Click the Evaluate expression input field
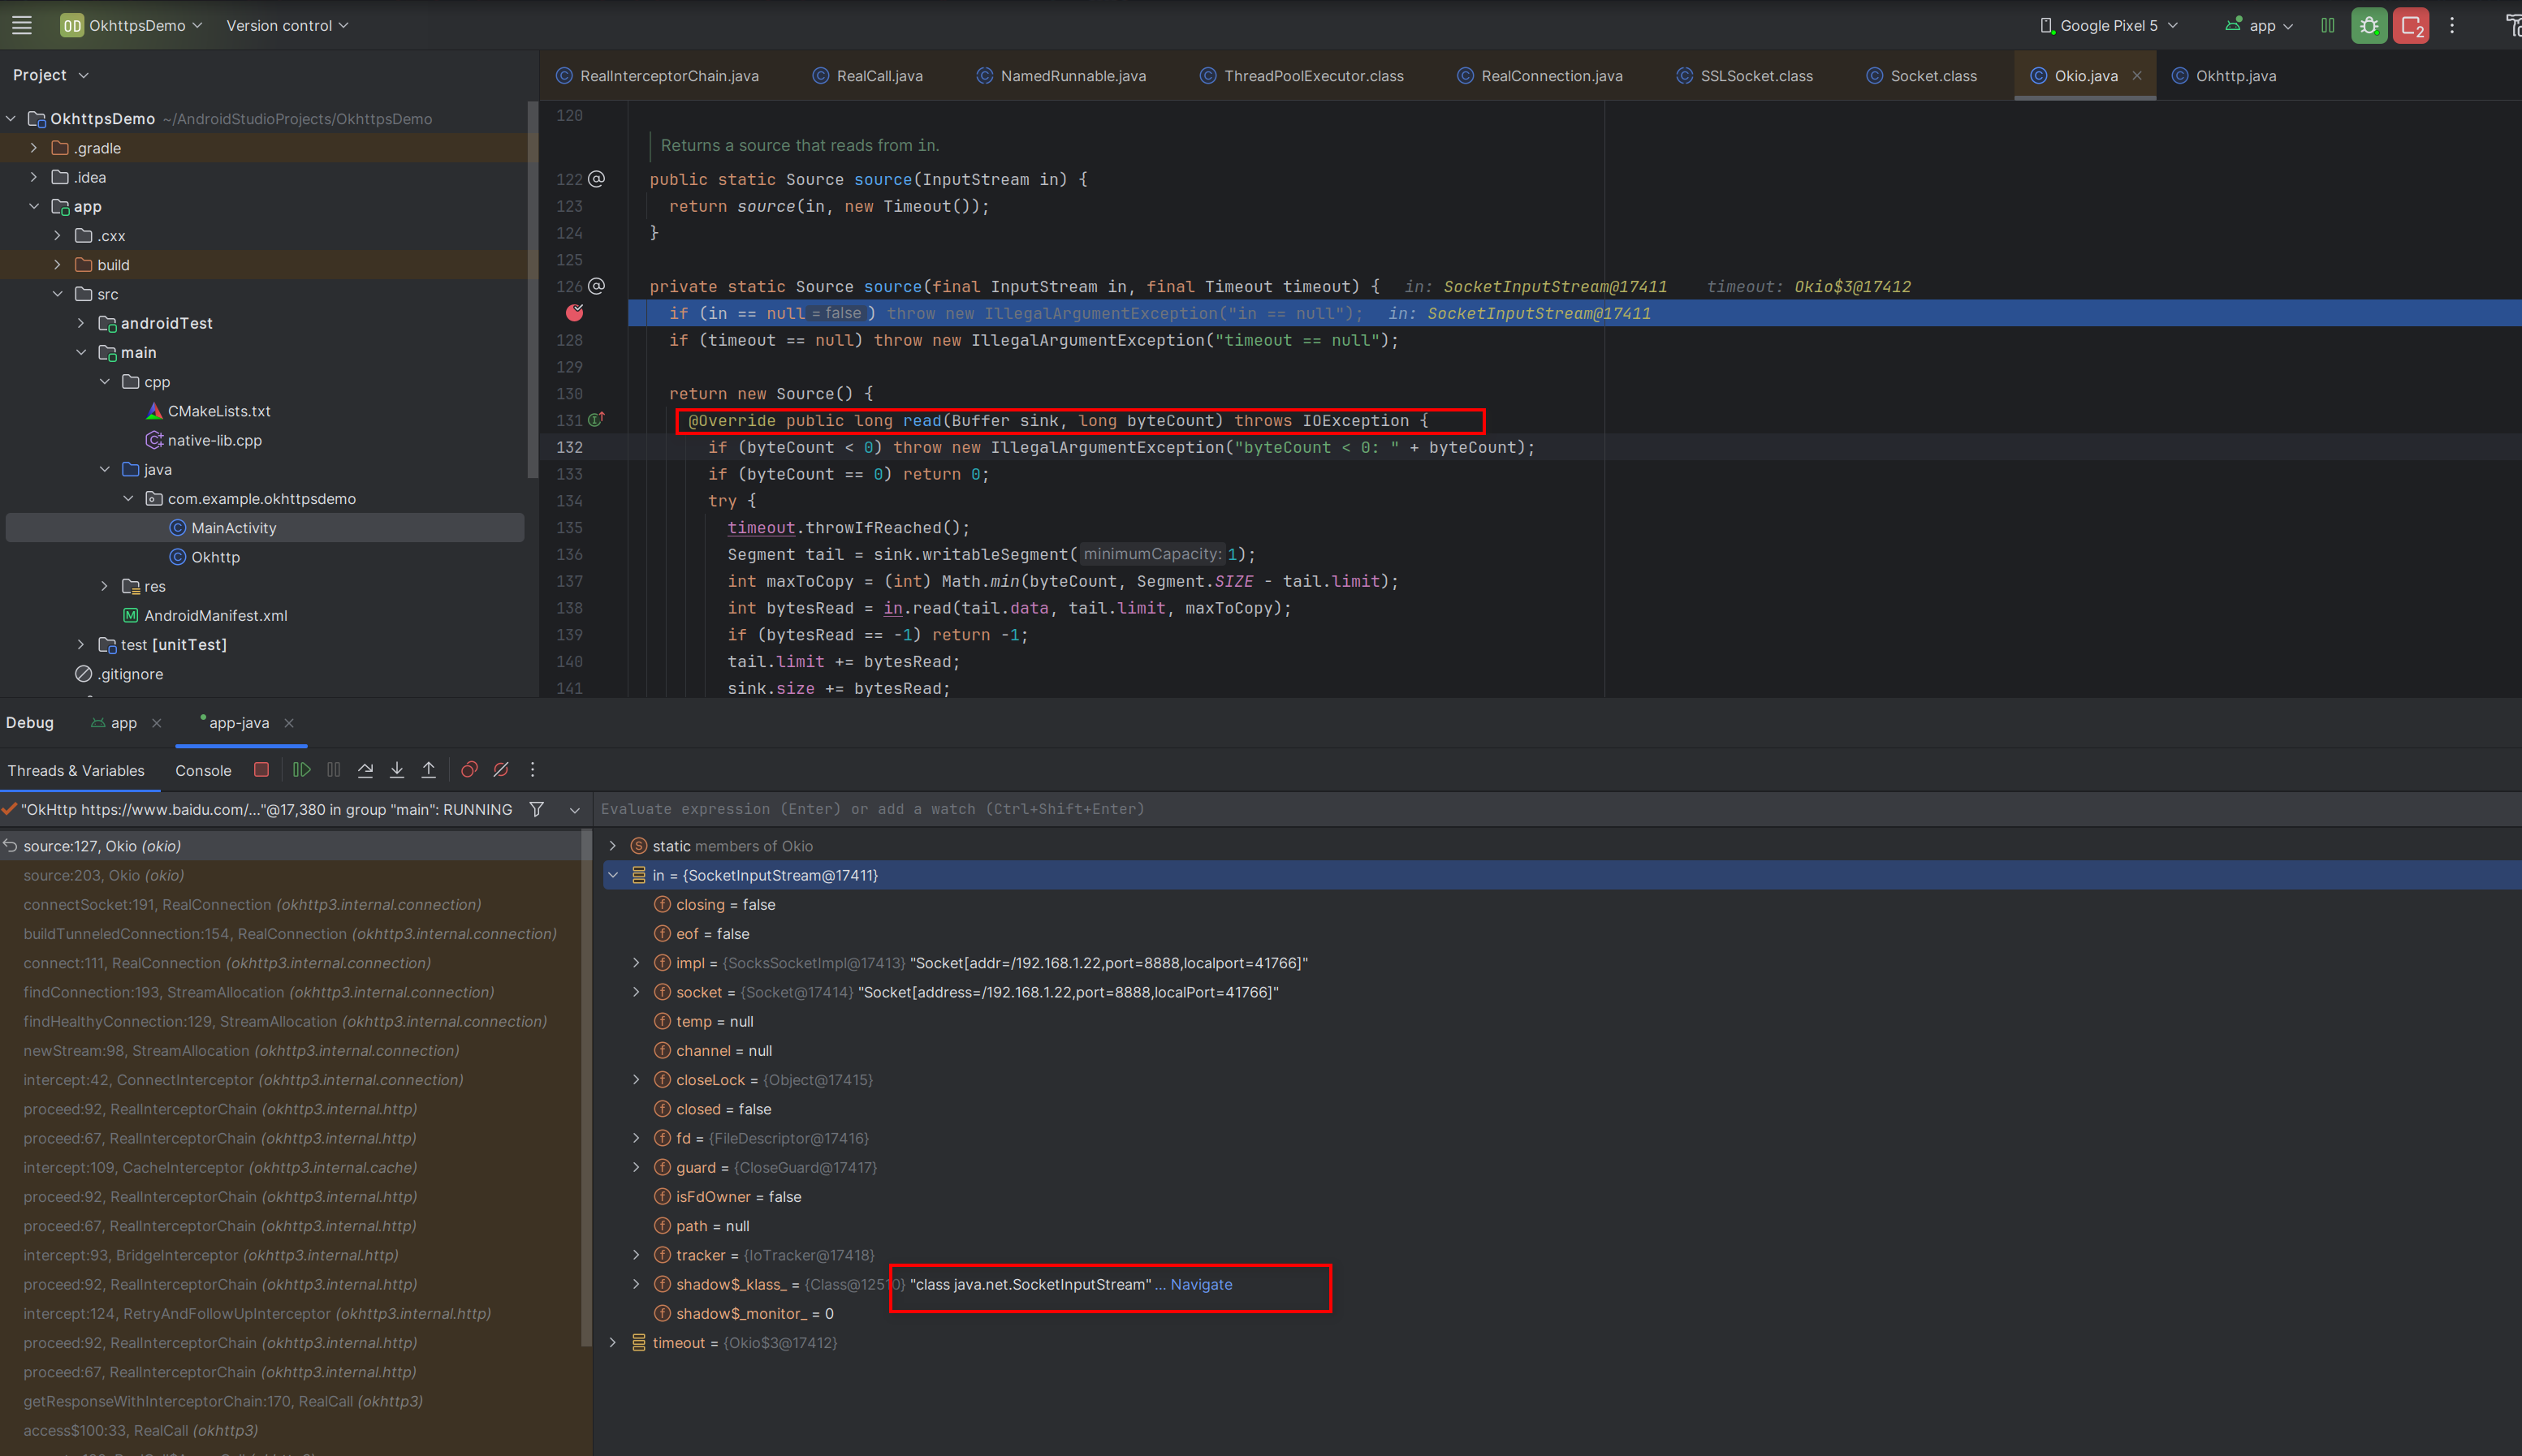2522x1456 pixels. pos(1557,809)
